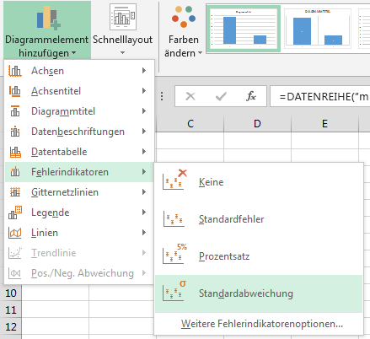The width and height of the screenshot is (370, 339).
Task: Select row 11 header
Action: (x=11, y=309)
